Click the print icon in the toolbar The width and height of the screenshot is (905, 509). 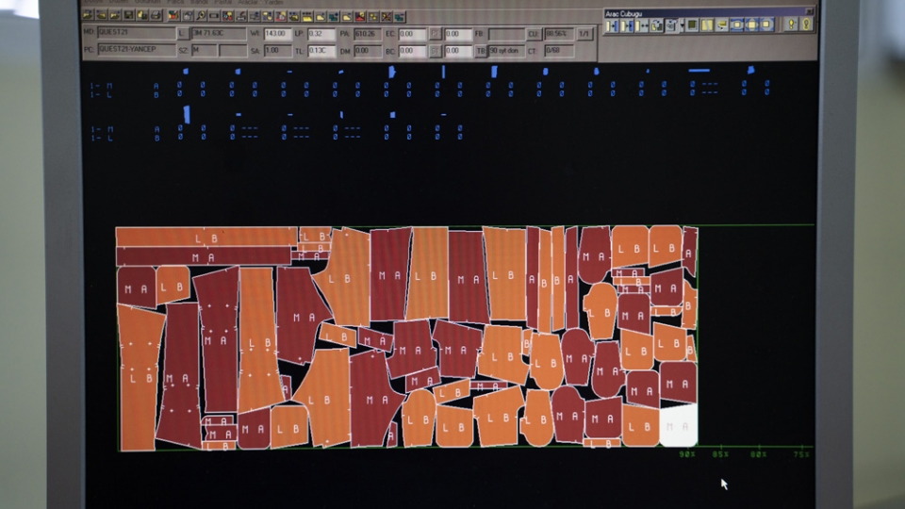pyautogui.click(x=156, y=16)
